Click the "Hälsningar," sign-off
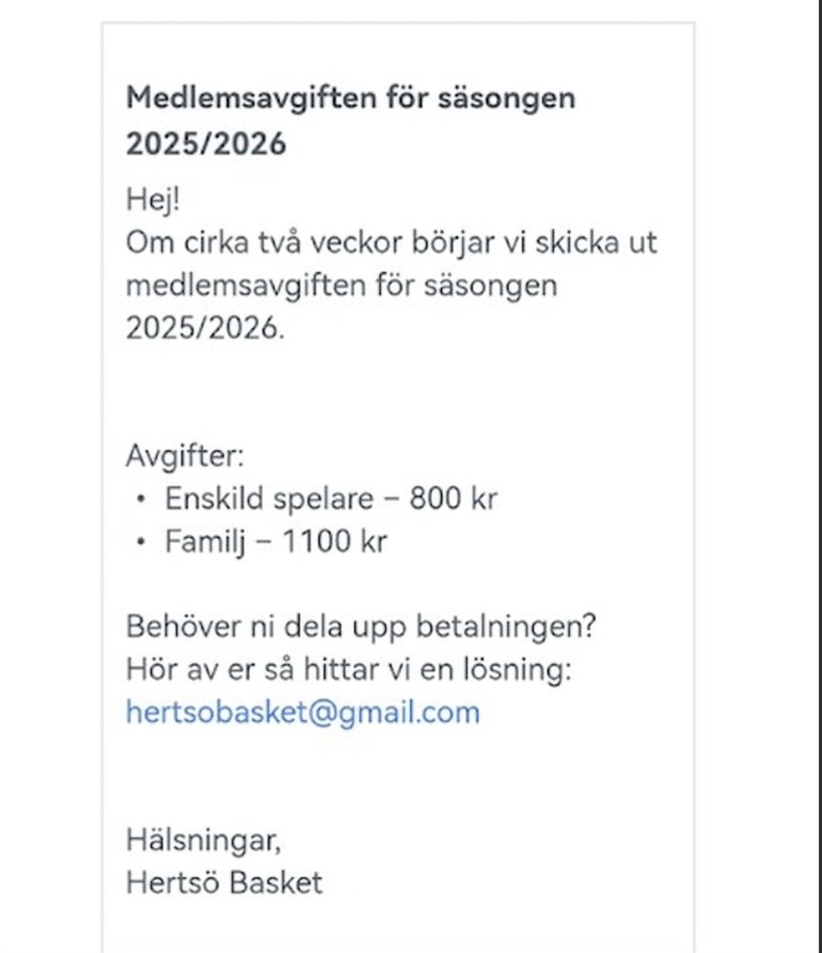Image resolution: width=822 pixels, height=953 pixels. click(204, 840)
